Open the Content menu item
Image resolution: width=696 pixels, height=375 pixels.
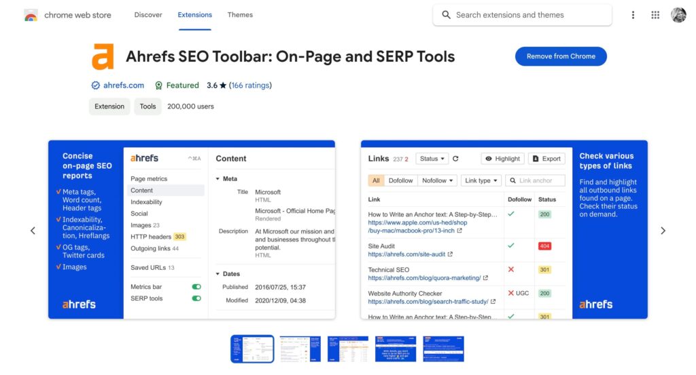[x=166, y=191]
